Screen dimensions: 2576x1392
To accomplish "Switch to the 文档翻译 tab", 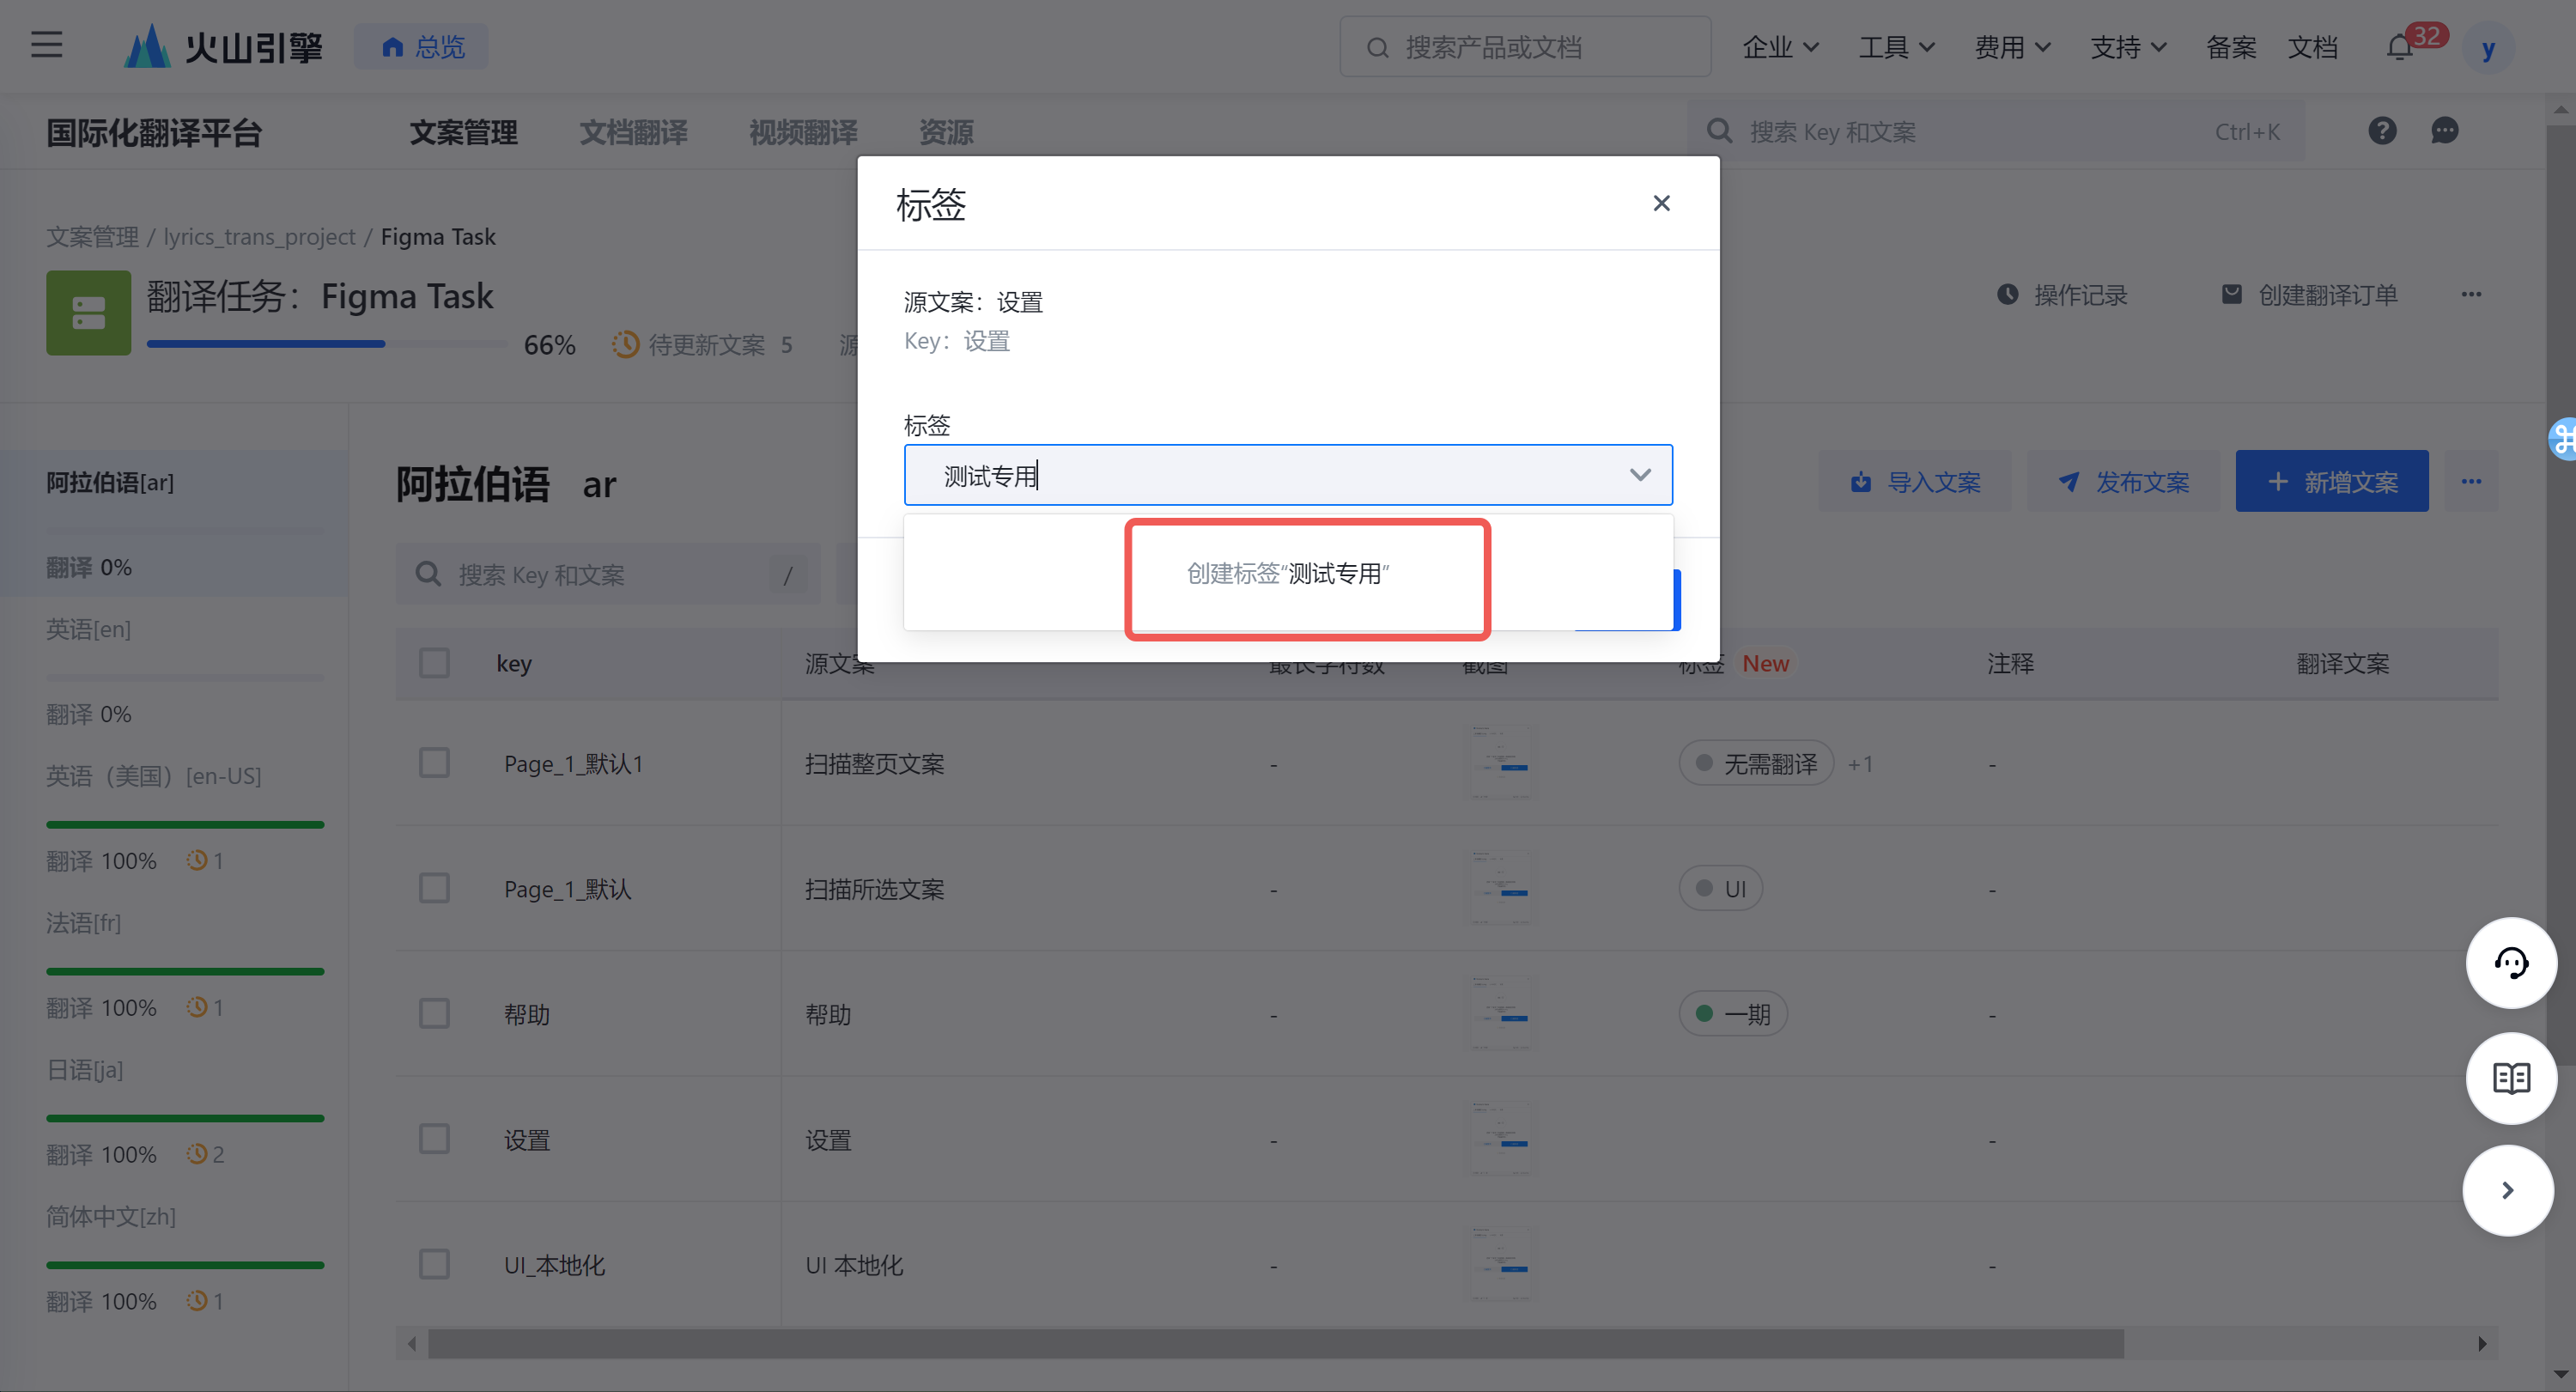I will point(633,132).
